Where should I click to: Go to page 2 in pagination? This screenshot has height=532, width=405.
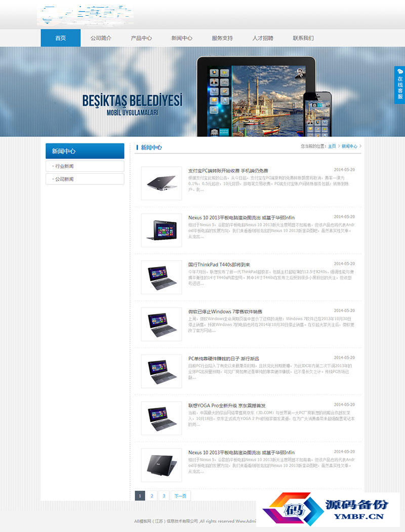[152, 496]
